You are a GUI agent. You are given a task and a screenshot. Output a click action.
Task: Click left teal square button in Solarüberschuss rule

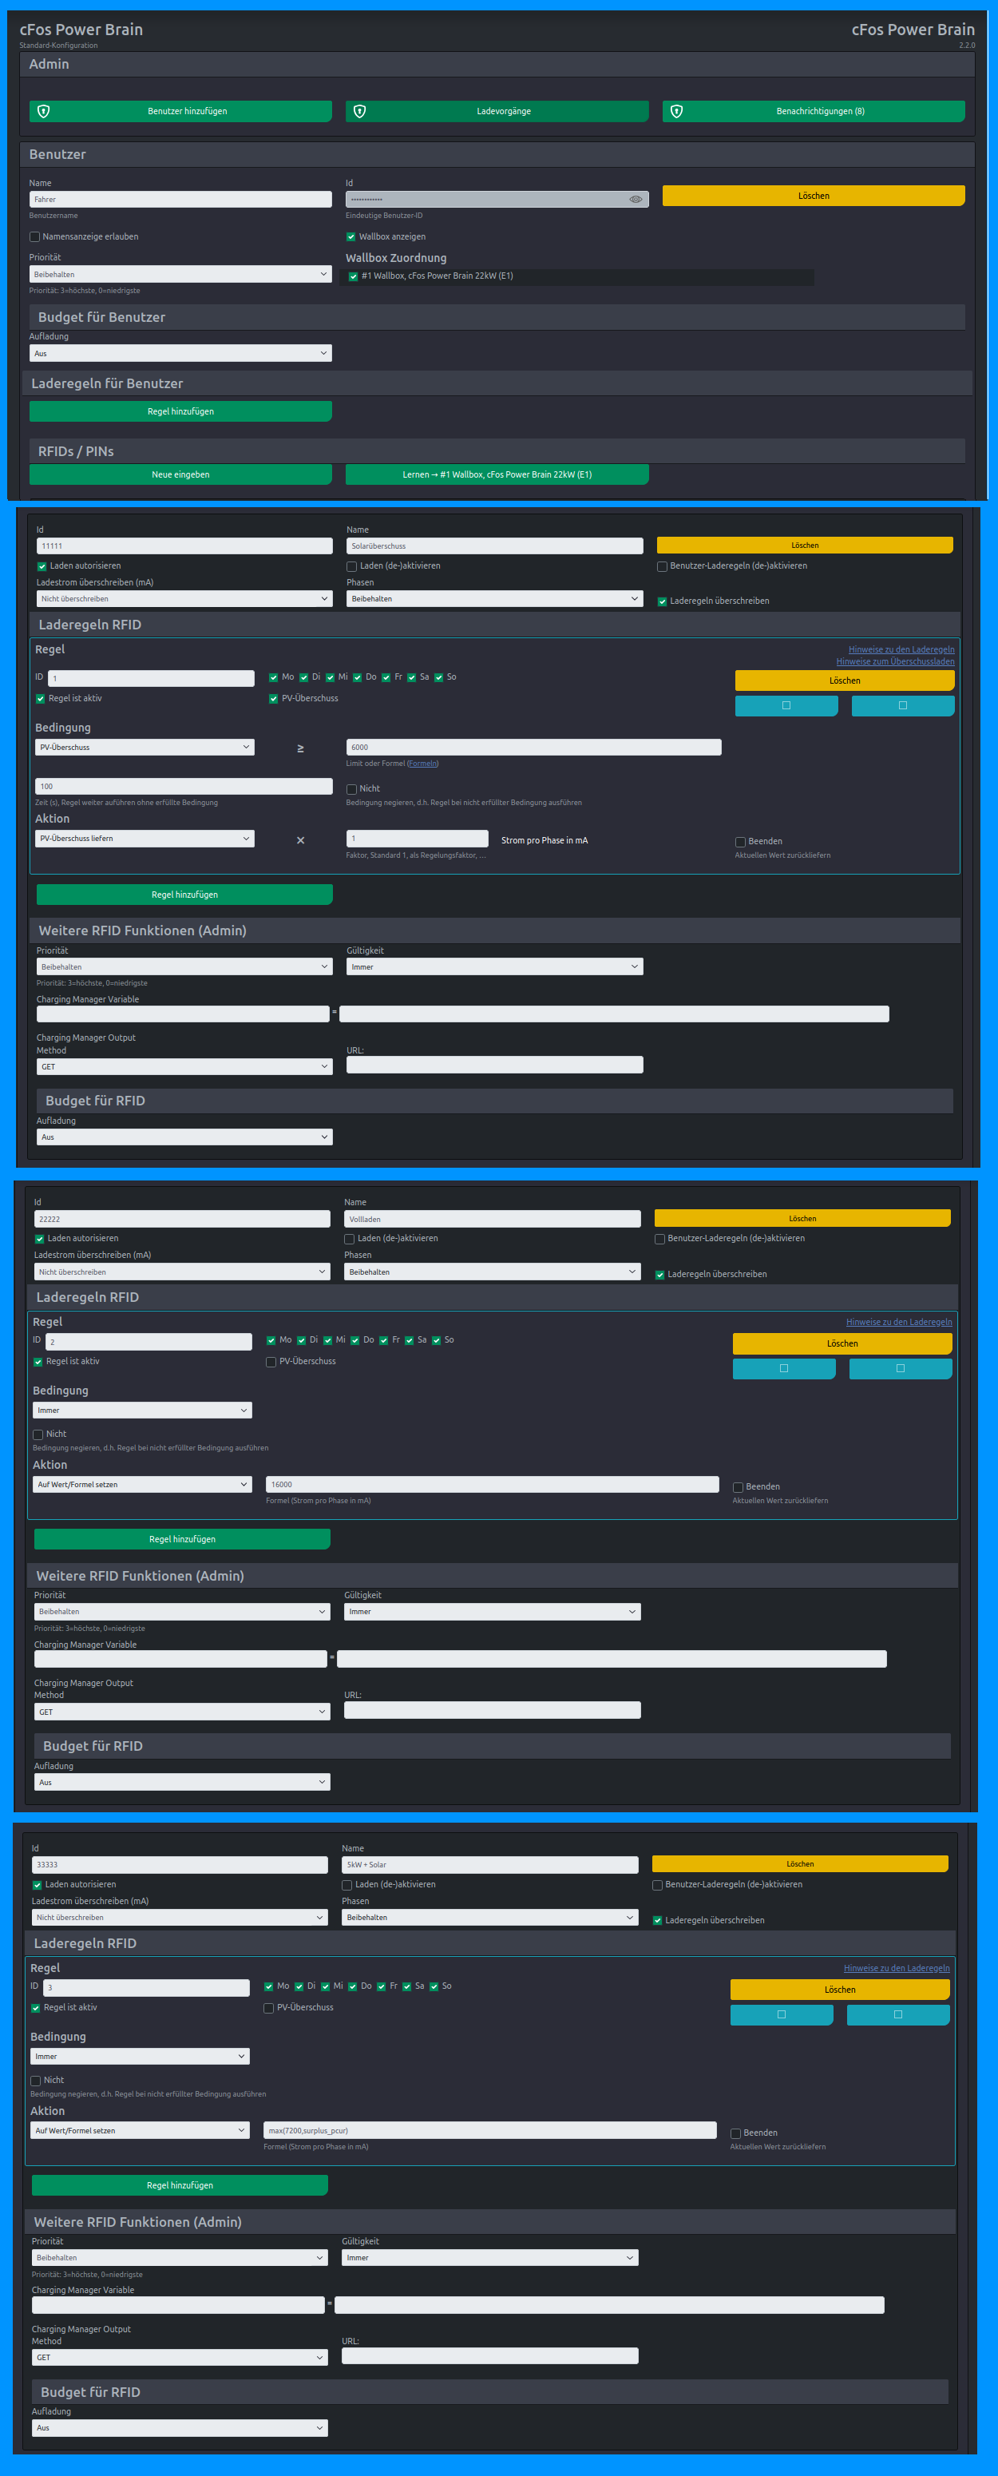pyautogui.click(x=786, y=705)
